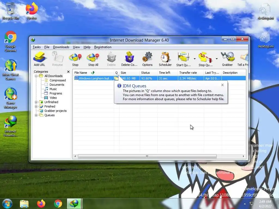Close the Categories panel
The height and width of the screenshot is (209, 279).
tap(68, 72)
